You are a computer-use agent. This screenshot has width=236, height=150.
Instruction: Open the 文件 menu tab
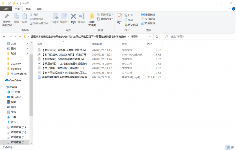click(6, 9)
